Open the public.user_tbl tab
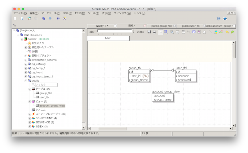This screenshot has width=248, height=153. tap(191, 26)
